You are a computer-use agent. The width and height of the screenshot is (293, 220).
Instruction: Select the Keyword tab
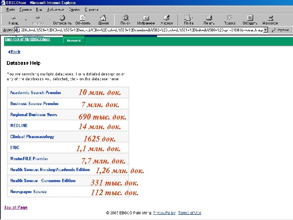point(74,40)
